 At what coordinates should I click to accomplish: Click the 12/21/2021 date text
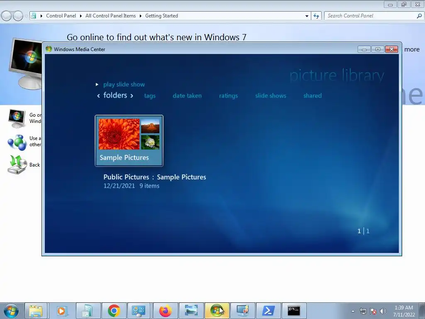coord(119,186)
